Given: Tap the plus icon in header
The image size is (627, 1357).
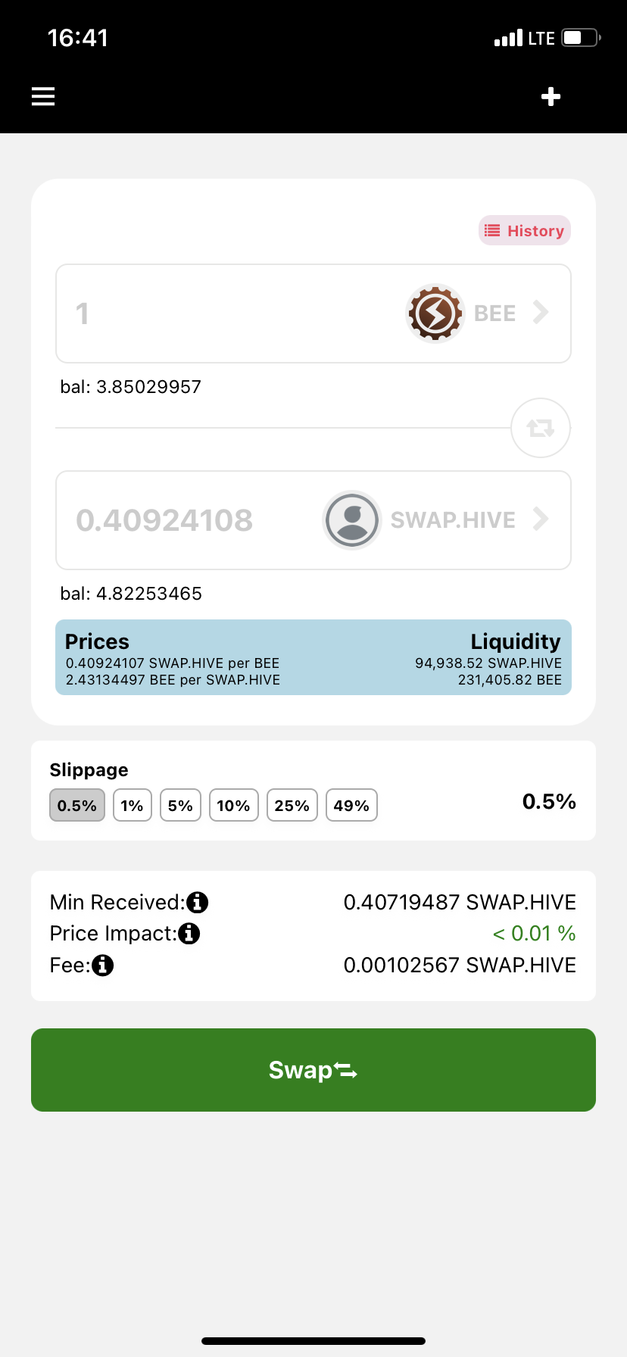Looking at the screenshot, I should [551, 97].
